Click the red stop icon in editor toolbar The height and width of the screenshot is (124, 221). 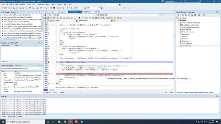(79, 18)
